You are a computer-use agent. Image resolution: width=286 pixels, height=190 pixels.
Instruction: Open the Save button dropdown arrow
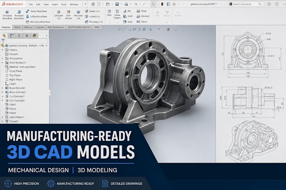pos(122,4)
